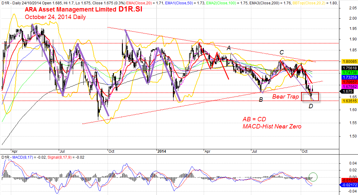Select the black 1.75618 price tag

(349, 68)
